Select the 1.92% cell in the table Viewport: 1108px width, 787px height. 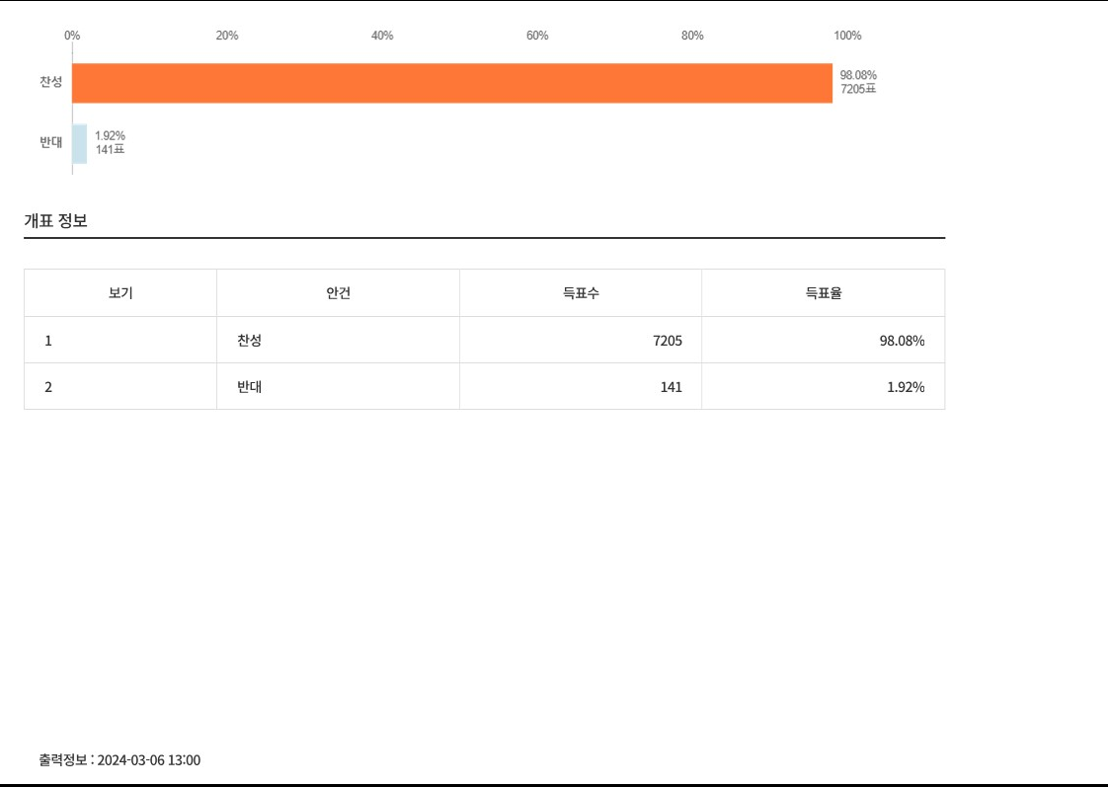click(x=906, y=387)
